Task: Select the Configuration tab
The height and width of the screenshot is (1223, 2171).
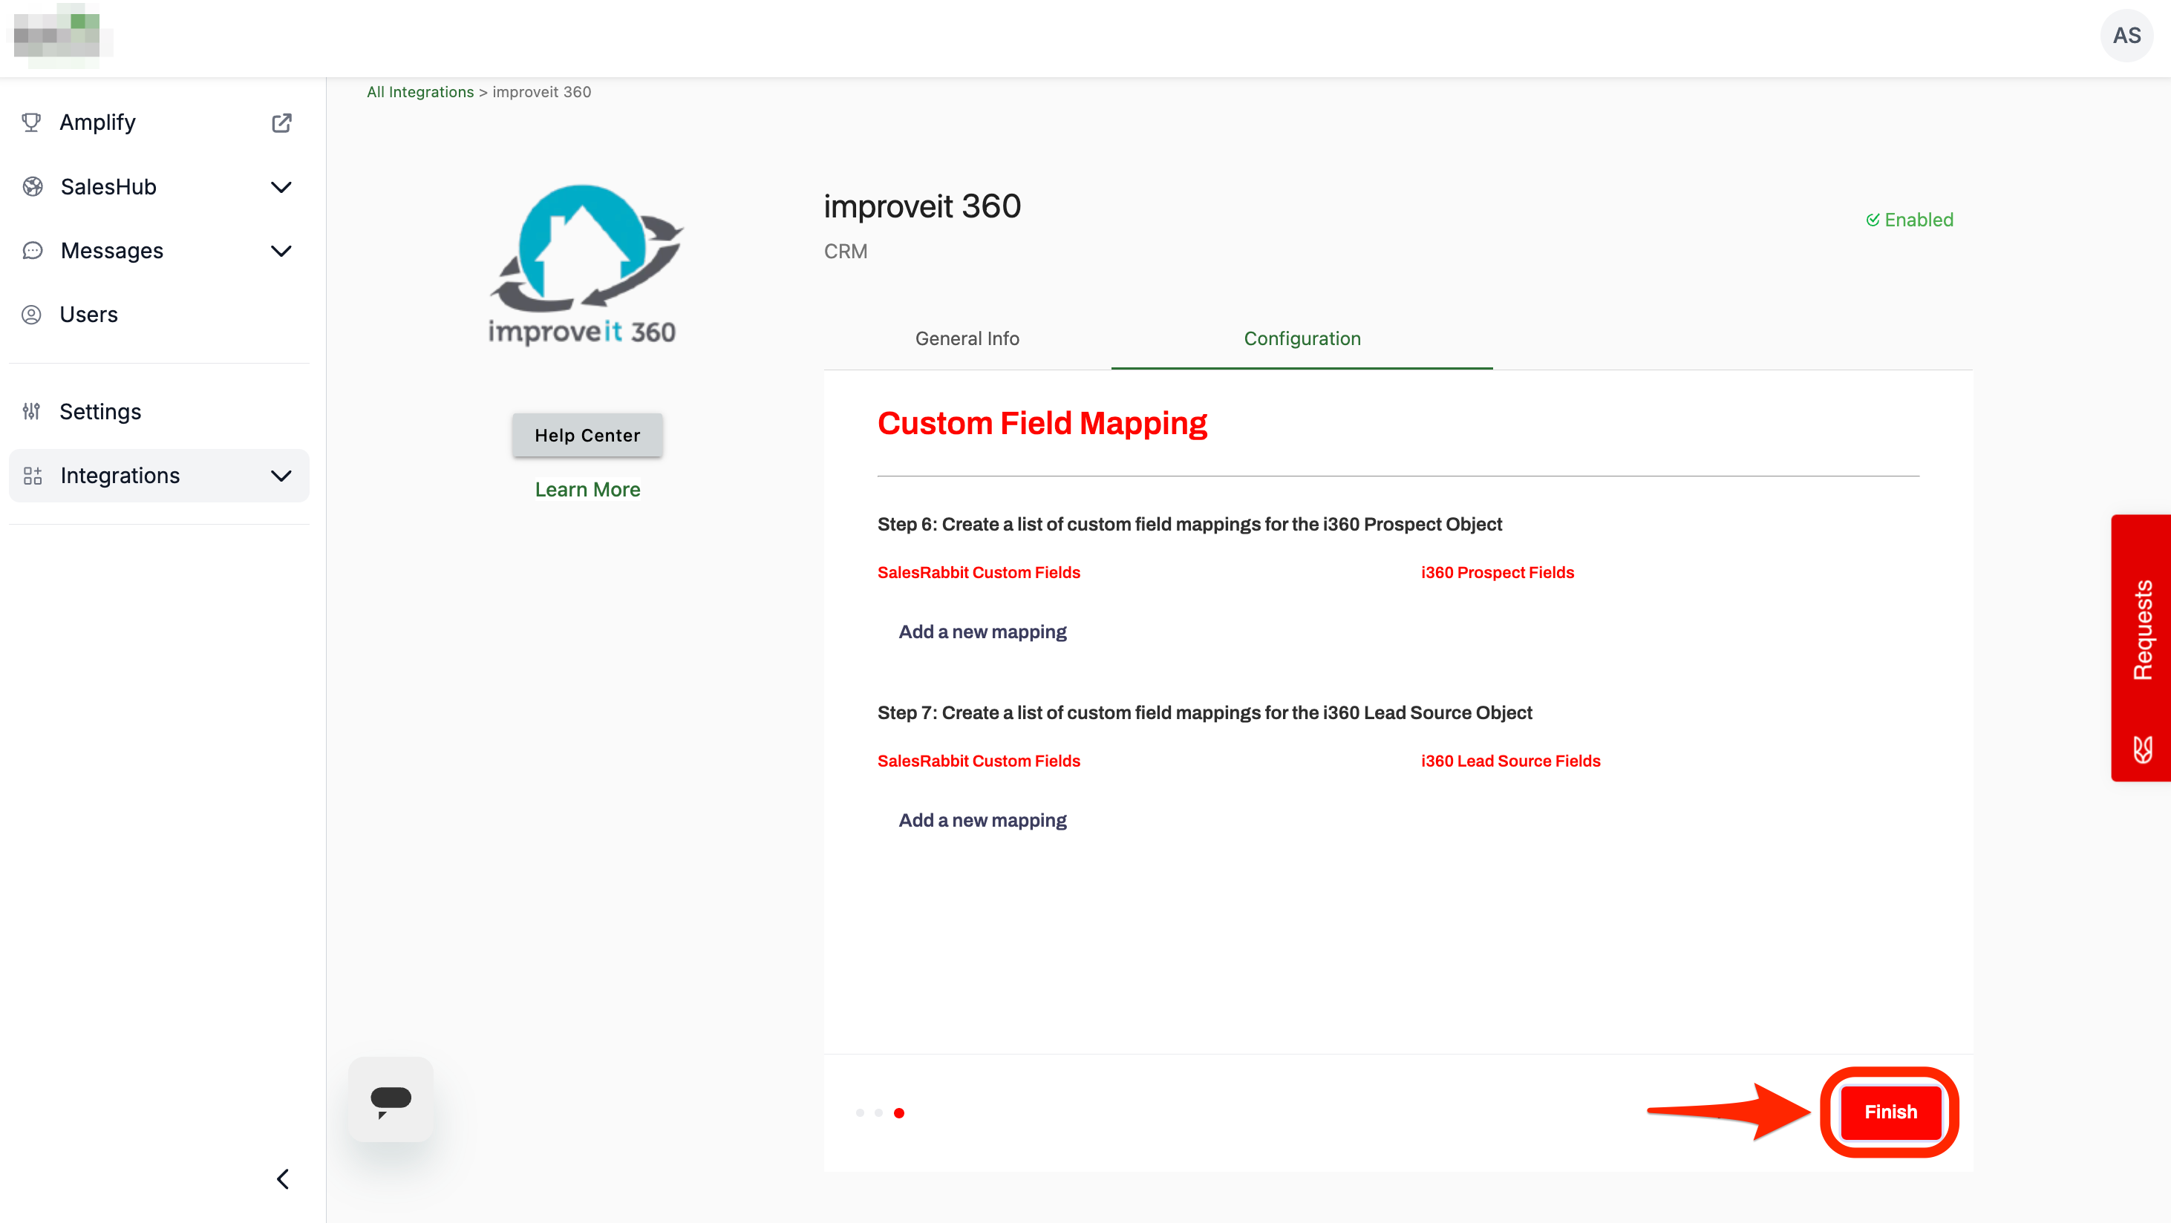Action: pyautogui.click(x=1302, y=338)
